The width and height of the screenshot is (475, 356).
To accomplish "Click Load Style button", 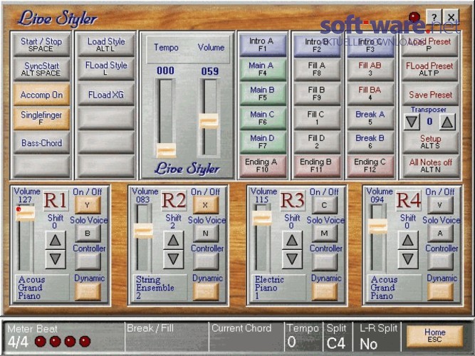I will pos(106,45).
